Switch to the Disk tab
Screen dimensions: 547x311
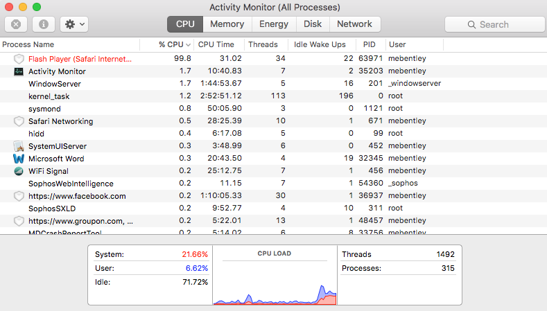pyautogui.click(x=313, y=24)
